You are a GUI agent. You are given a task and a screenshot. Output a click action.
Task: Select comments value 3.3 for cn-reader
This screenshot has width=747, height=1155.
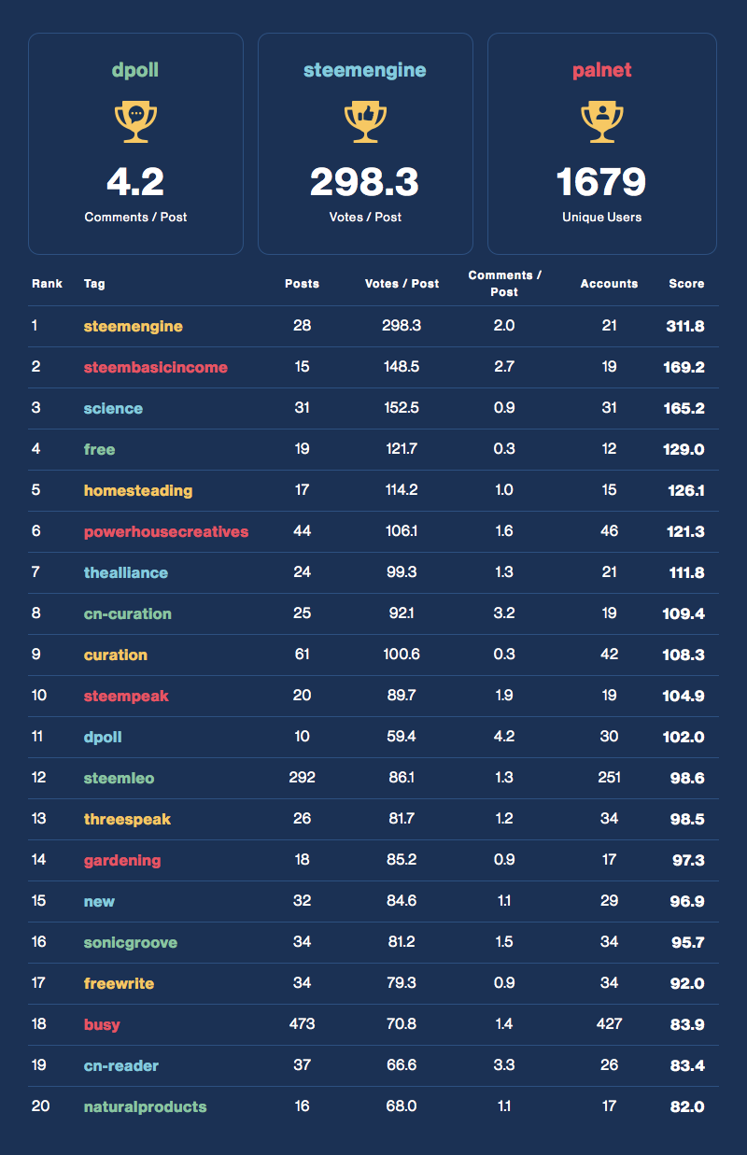point(504,1065)
